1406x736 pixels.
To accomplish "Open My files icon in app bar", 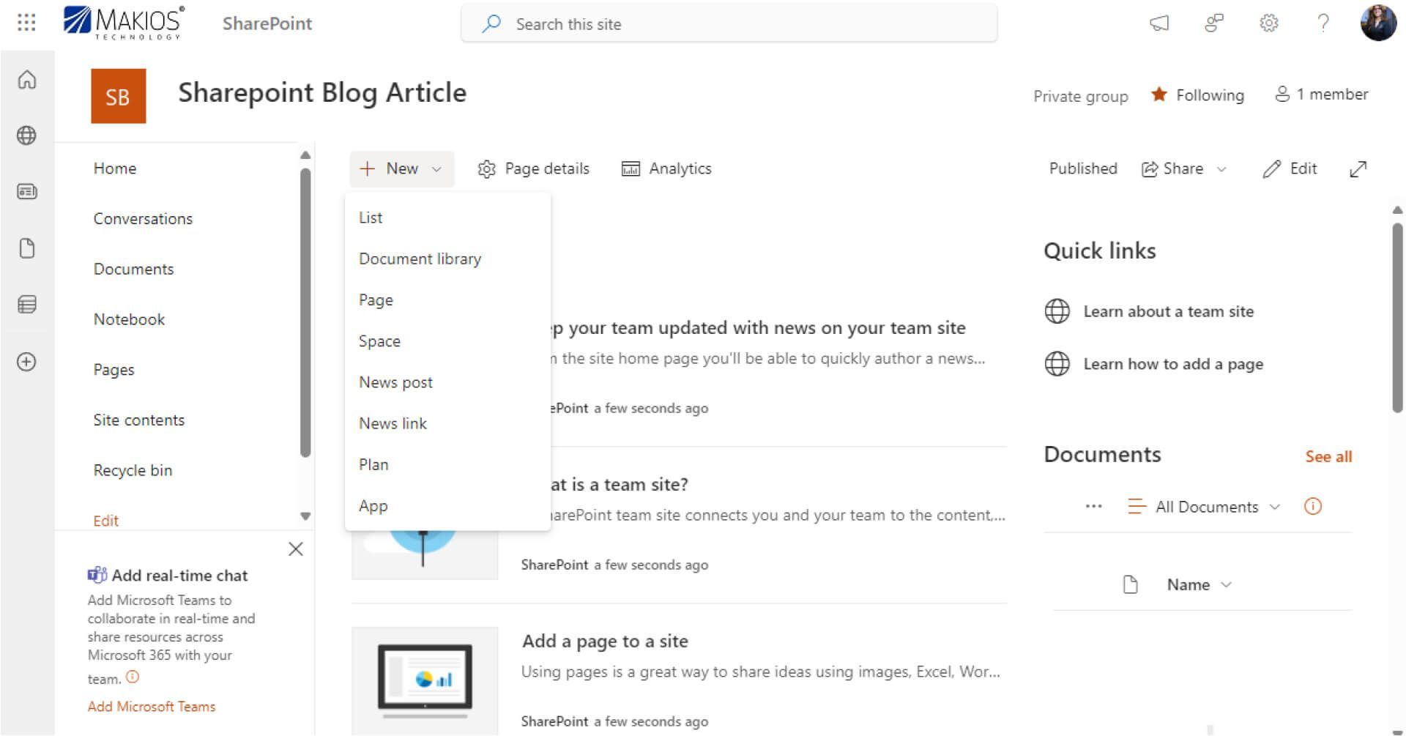I will coord(27,248).
